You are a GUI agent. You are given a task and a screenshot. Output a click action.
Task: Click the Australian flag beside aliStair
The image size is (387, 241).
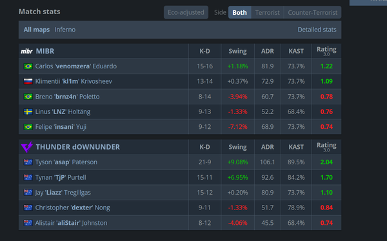[28, 223]
